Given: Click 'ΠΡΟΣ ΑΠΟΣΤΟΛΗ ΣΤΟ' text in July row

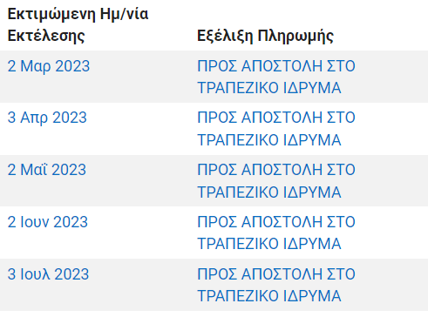Looking at the screenshot, I should tap(276, 274).
